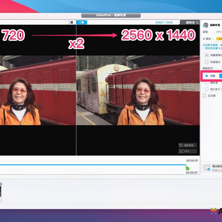Select the 解析度 radio button
Image resolution: width=222 pixels, height=222 pixels.
207,83
